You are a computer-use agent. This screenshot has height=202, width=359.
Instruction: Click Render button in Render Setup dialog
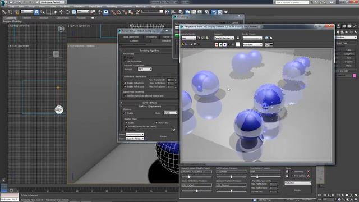click(x=163, y=136)
